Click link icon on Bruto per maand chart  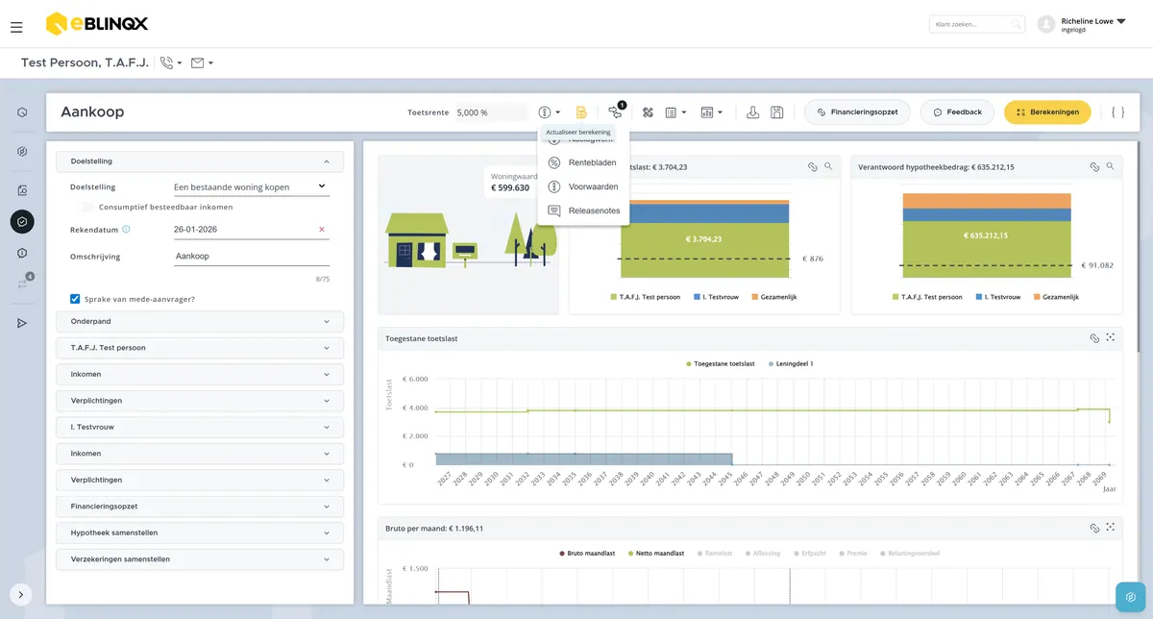pyautogui.click(x=1093, y=528)
